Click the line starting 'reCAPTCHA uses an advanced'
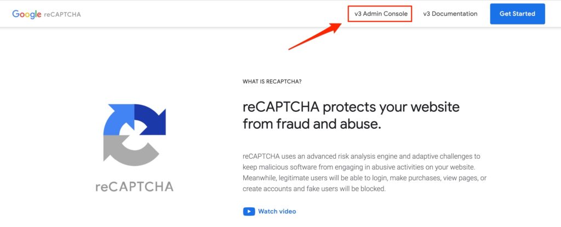Screen dimensions: 561x227 pos(361,156)
